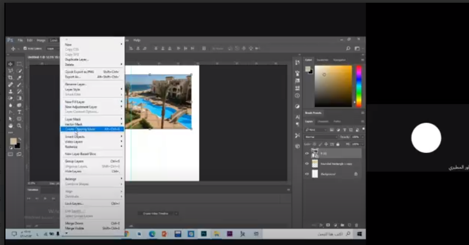The image size is (469, 245).
Task: Open the File menu
Action: coord(20,40)
